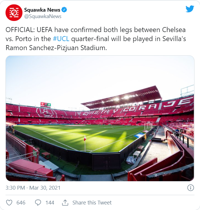Like the tweet with the heart icon
200x210 pixels.
(9, 202)
